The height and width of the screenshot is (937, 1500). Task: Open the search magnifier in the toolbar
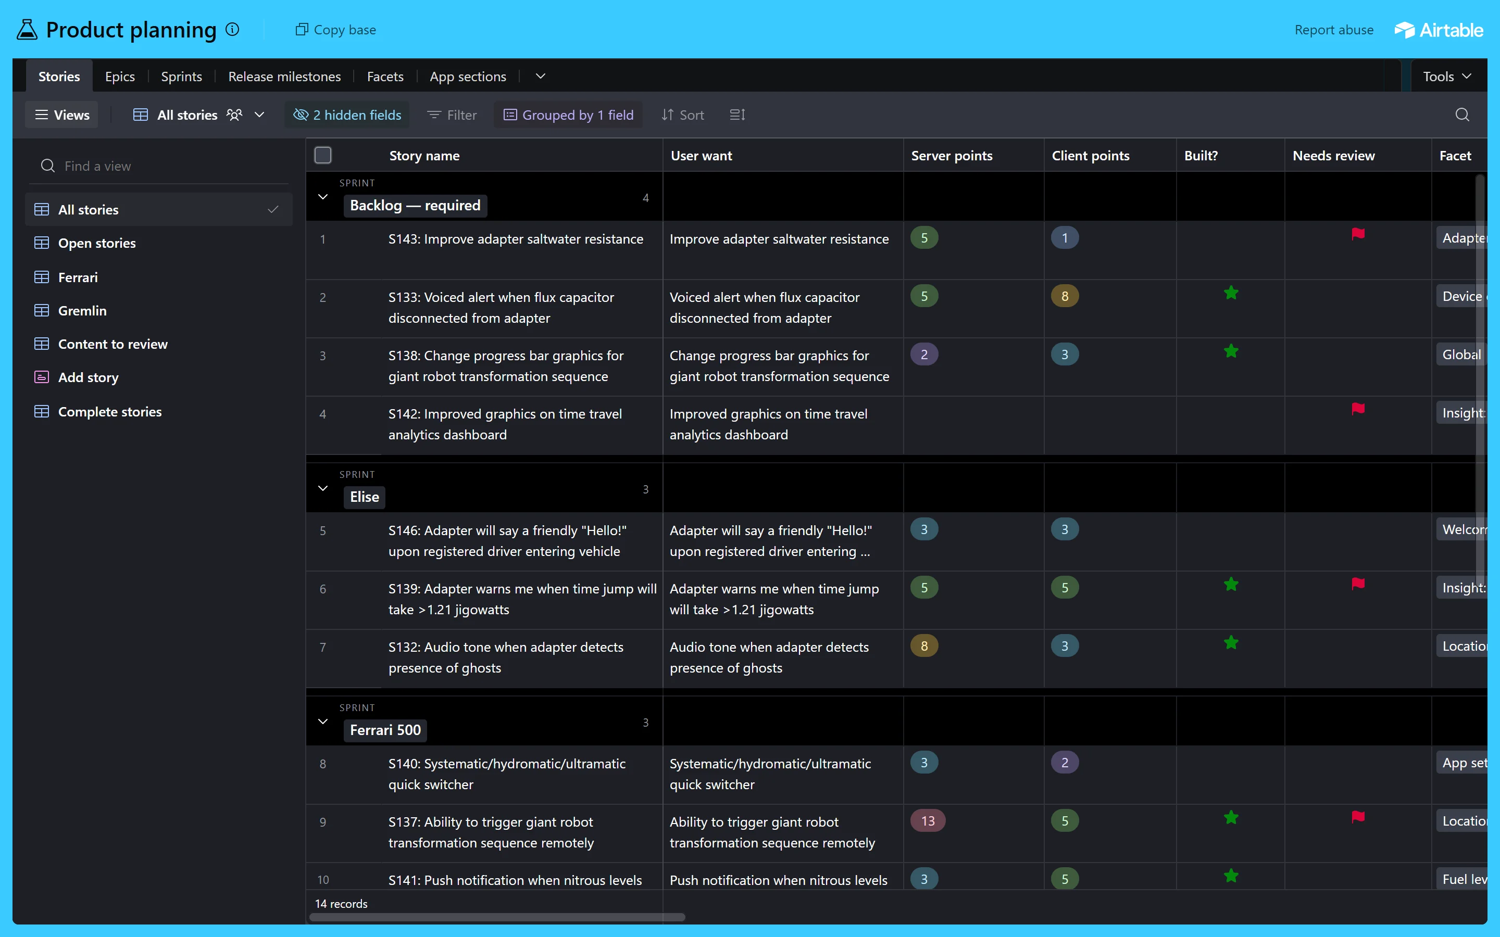click(1462, 115)
